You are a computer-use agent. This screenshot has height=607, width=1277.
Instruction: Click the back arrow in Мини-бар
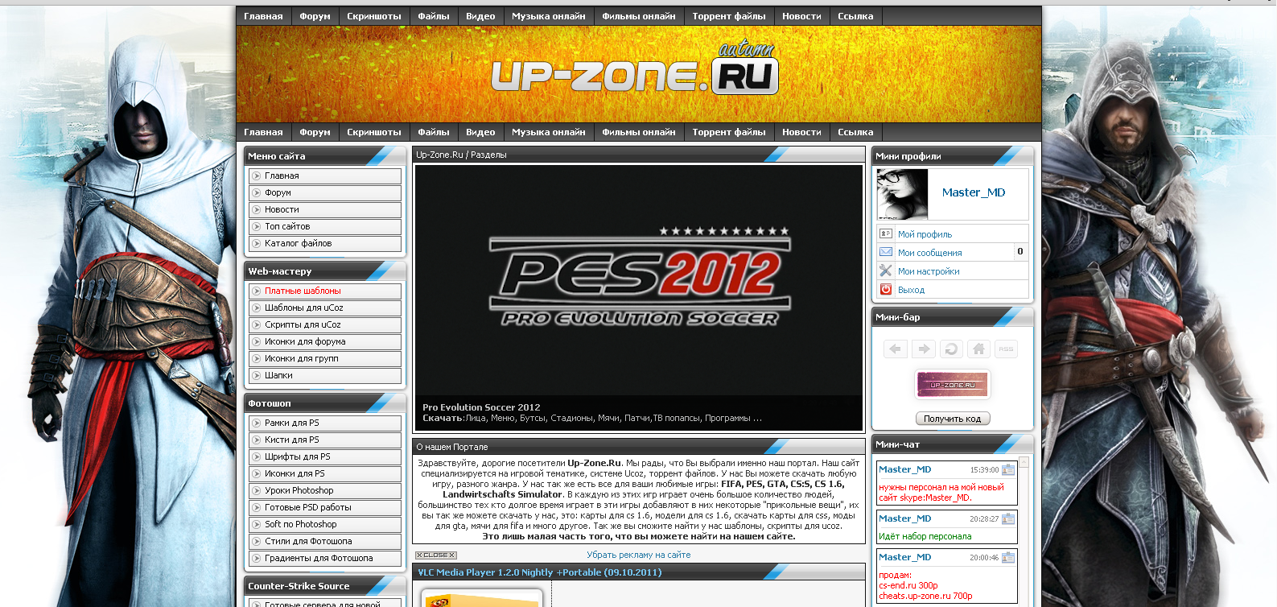[895, 349]
